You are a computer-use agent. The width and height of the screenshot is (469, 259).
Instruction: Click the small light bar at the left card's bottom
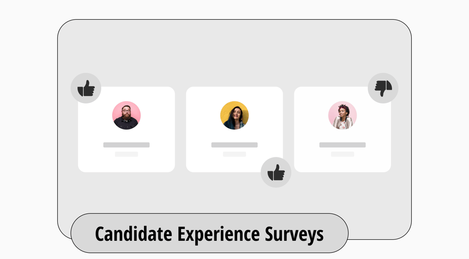point(127,154)
